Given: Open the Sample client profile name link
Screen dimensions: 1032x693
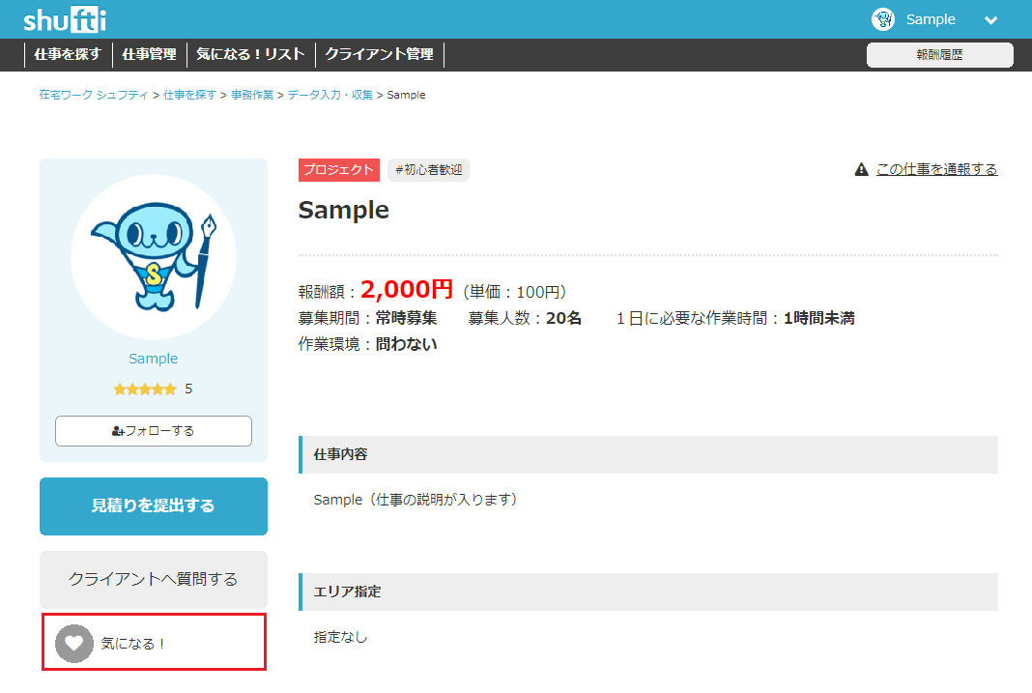Looking at the screenshot, I should coord(154,359).
